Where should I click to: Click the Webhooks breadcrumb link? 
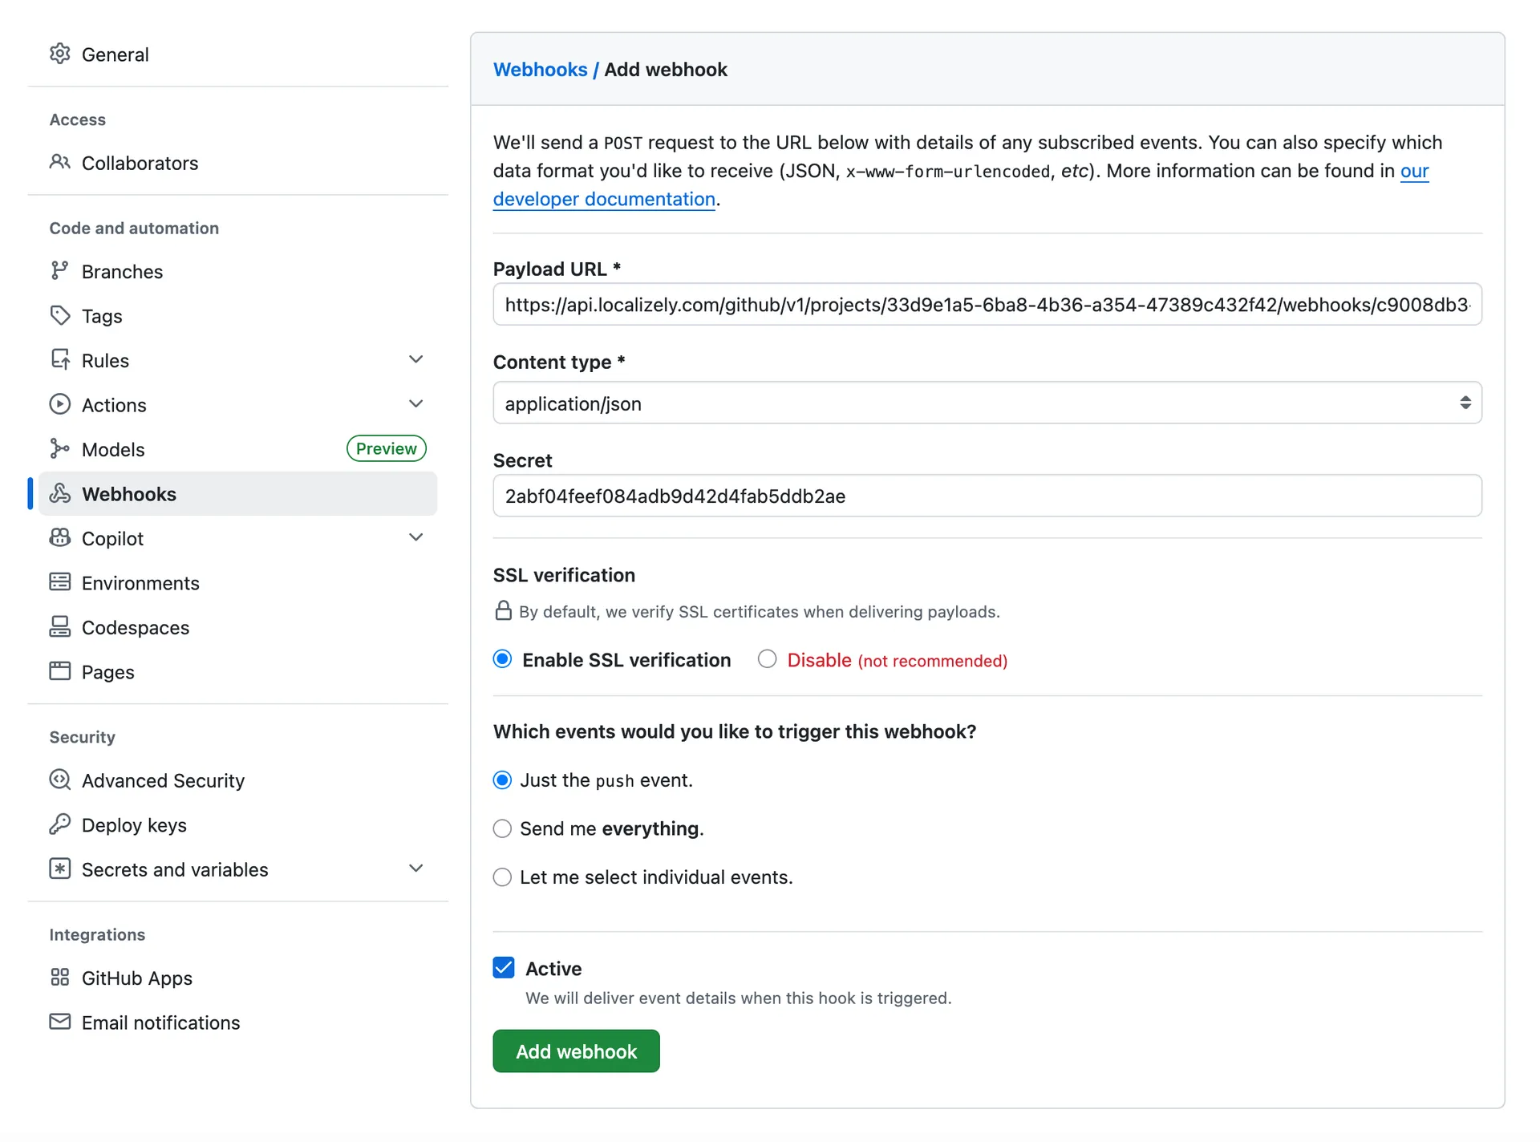point(541,70)
